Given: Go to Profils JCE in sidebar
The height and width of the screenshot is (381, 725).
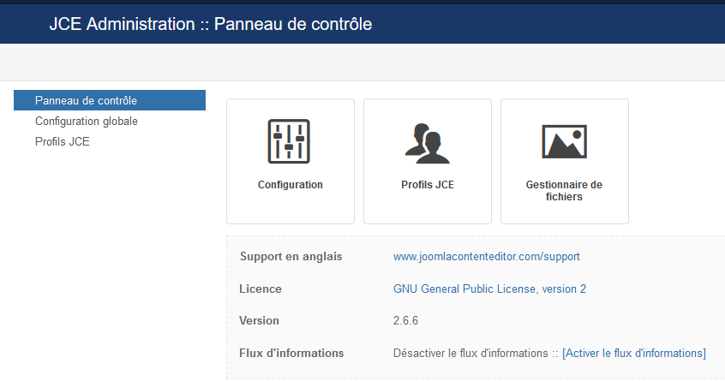Looking at the screenshot, I should [63, 141].
